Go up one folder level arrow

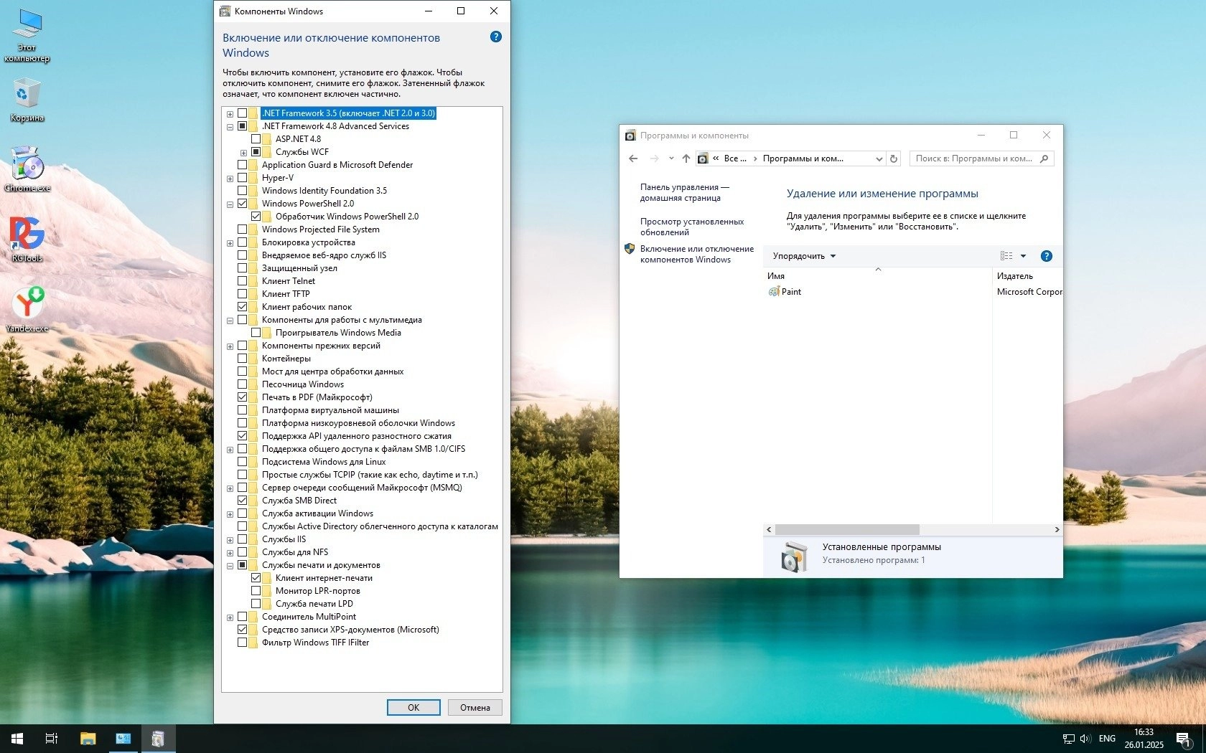[x=686, y=158]
